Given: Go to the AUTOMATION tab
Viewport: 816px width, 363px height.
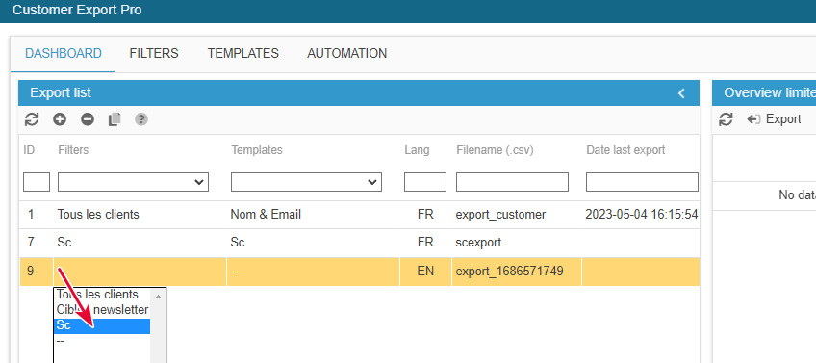Looking at the screenshot, I should tap(347, 53).
